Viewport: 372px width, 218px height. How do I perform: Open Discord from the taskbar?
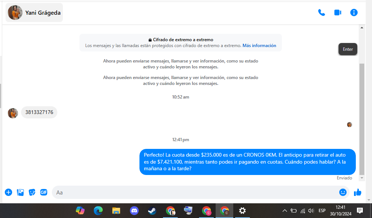pyautogui.click(x=134, y=211)
